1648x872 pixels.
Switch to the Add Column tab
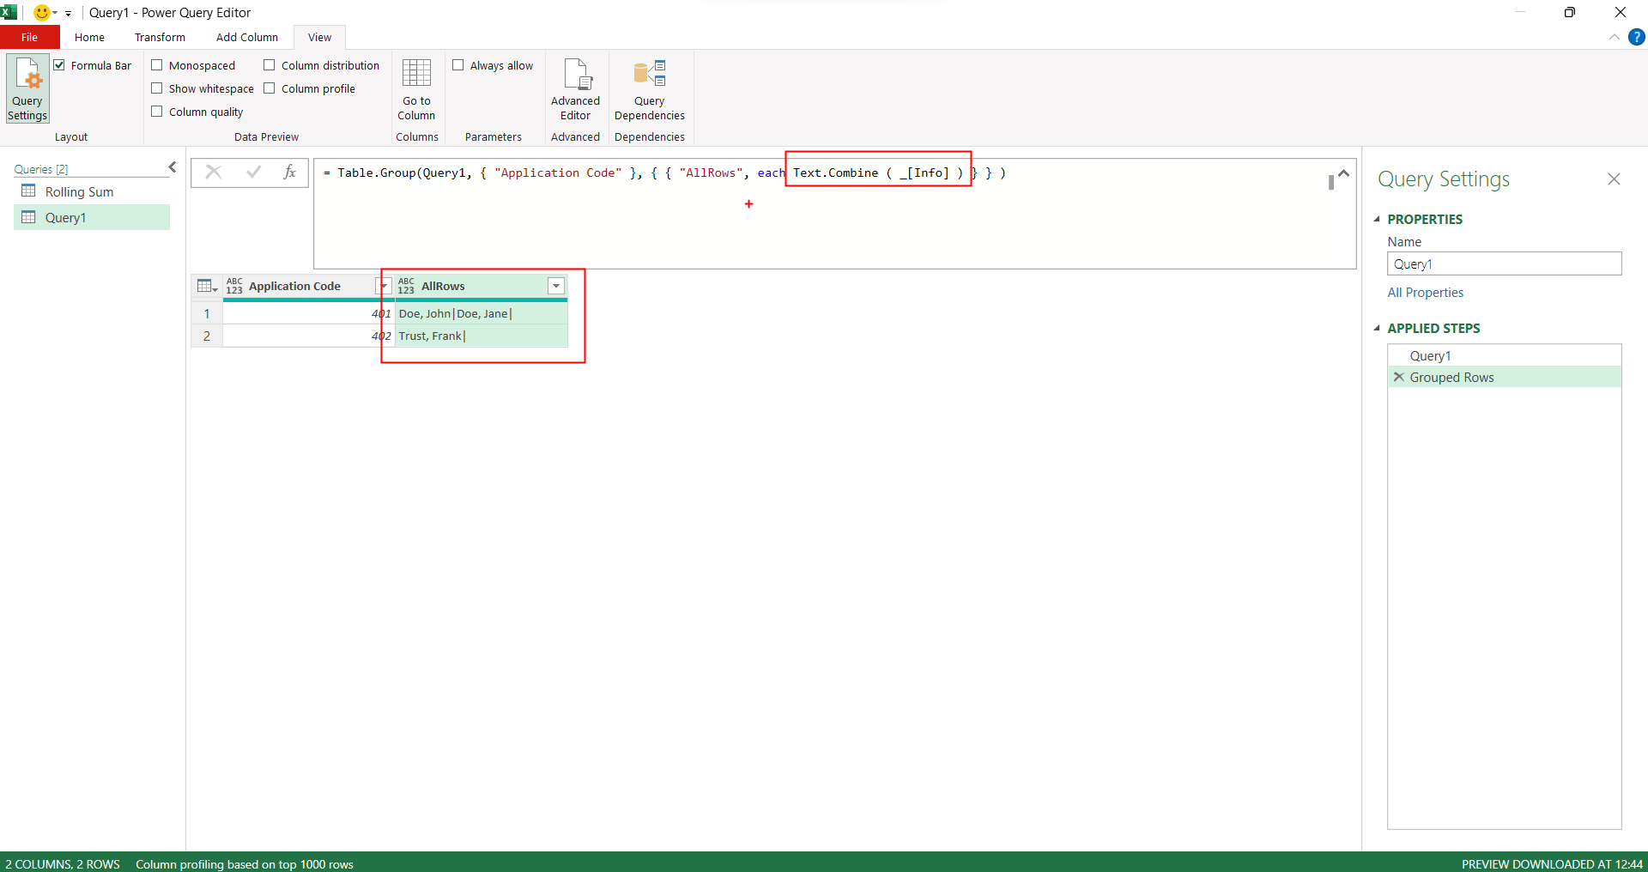coord(247,37)
